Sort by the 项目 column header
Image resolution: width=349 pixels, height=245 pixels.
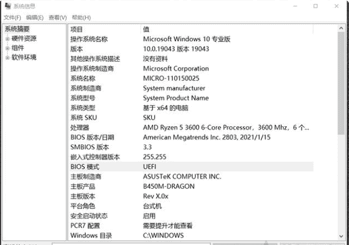tap(77, 29)
